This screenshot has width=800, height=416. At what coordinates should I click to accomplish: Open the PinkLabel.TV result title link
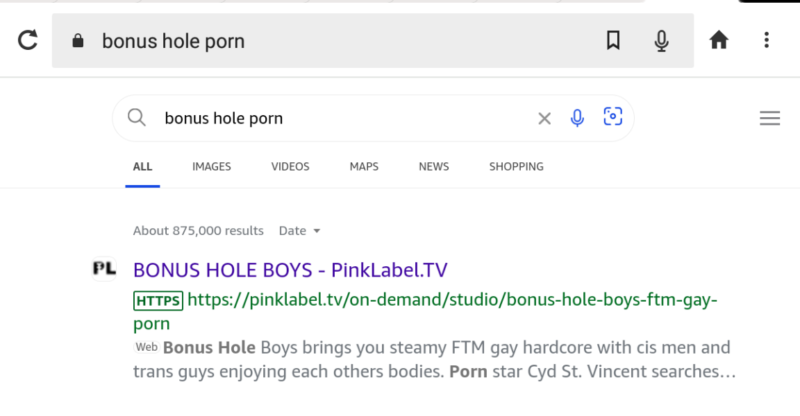coord(290,270)
